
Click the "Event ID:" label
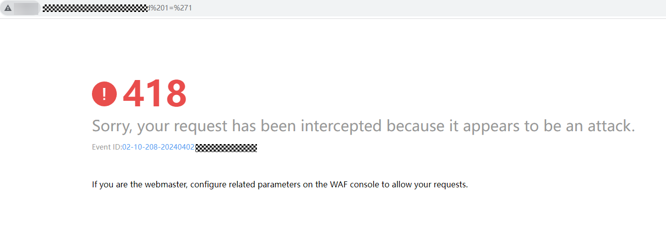click(x=107, y=148)
